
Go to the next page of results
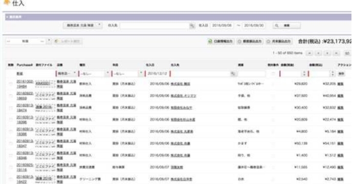(327, 53)
